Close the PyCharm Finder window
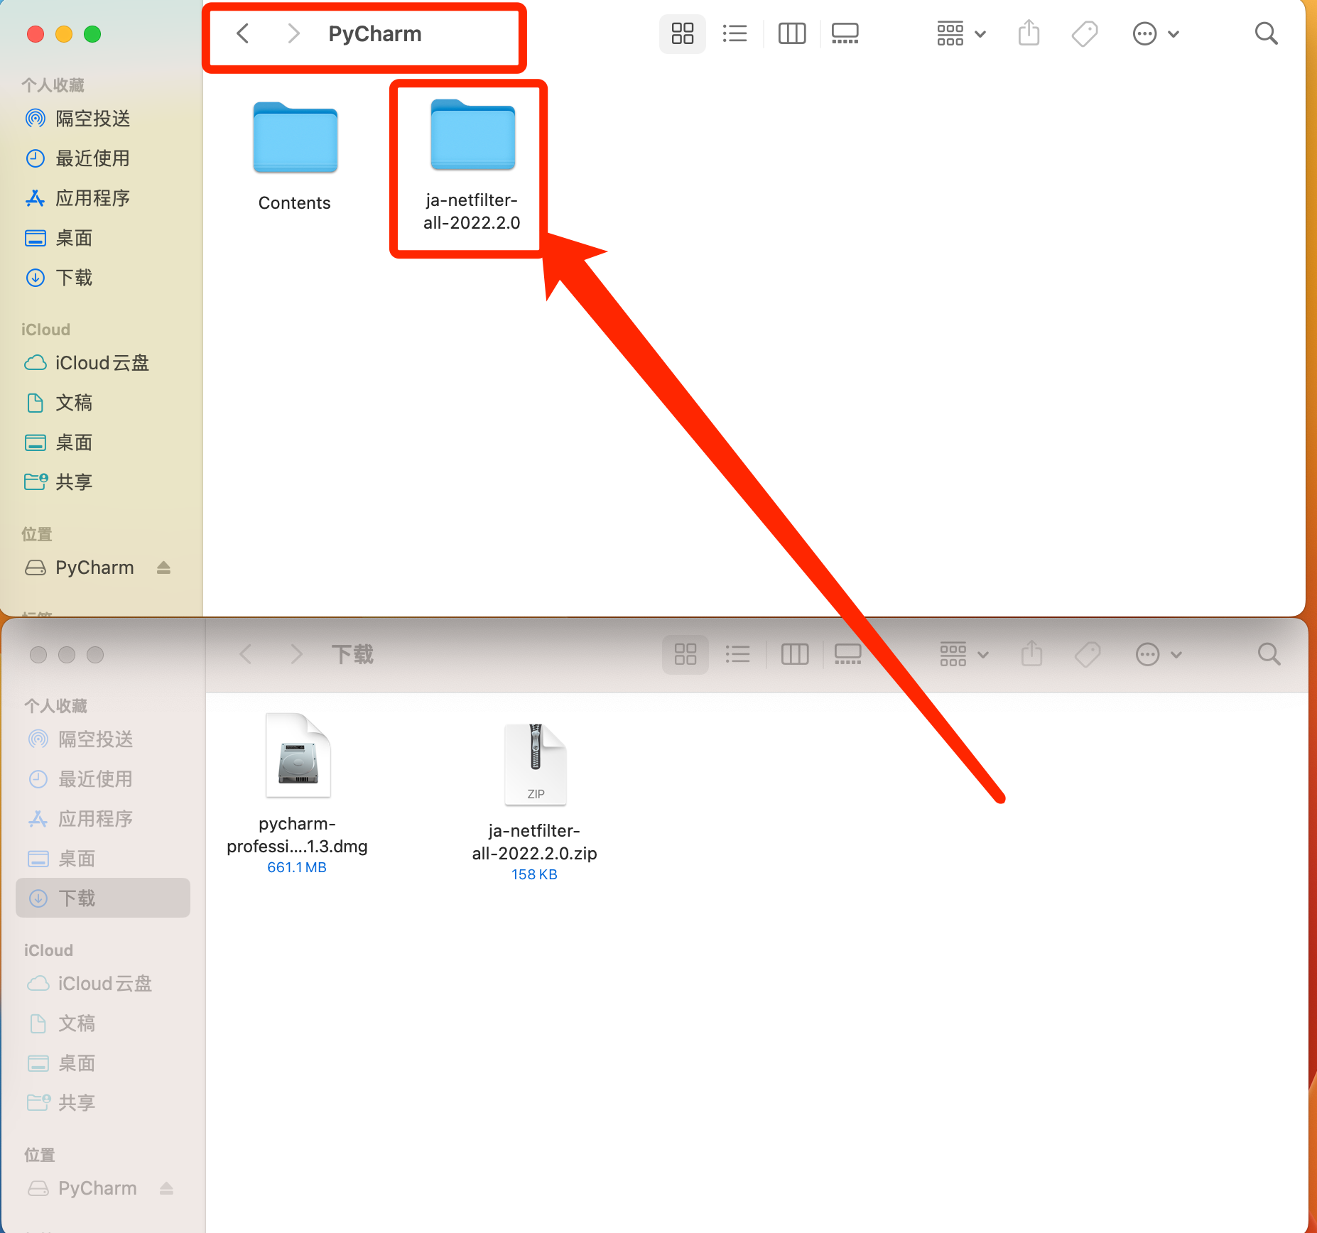1317x1233 pixels. click(x=36, y=34)
